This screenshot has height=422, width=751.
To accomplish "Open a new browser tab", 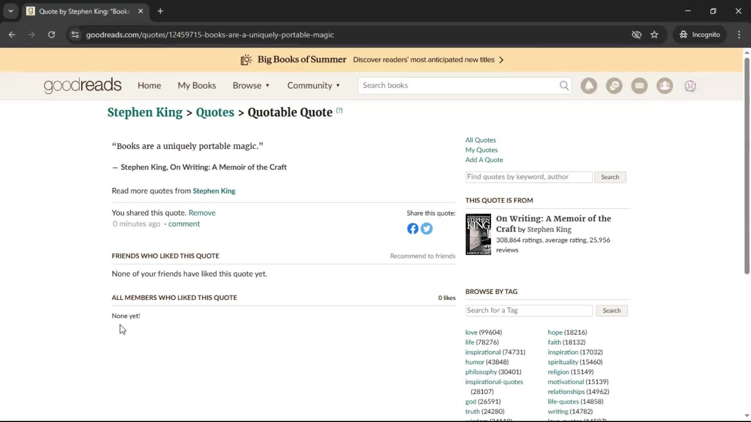I will click(x=160, y=11).
